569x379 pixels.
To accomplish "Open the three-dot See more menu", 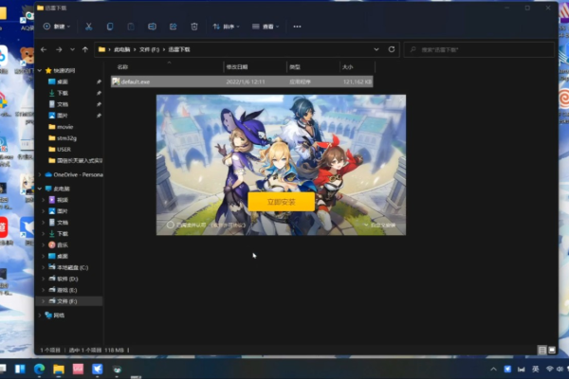I will click(297, 27).
